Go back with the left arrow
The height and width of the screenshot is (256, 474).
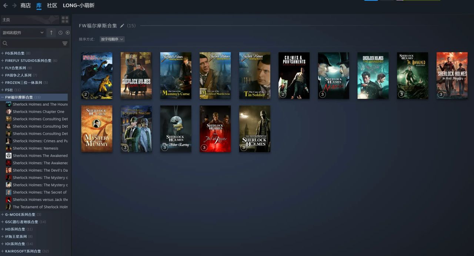[6, 6]
